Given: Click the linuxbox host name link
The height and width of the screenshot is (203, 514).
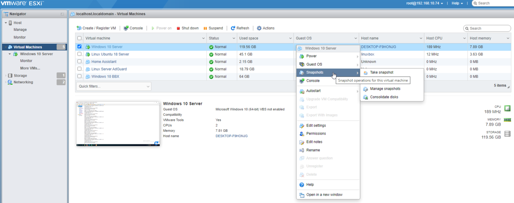Looking at the screenshot, I should pos(367,54).
